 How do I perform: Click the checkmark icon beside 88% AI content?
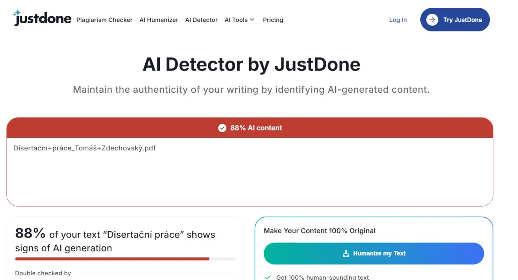coord(222,128)
